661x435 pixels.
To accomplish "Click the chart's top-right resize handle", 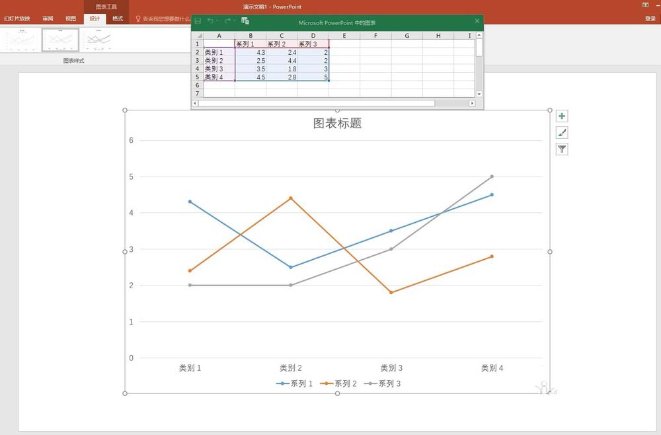I will click(550, 110).
